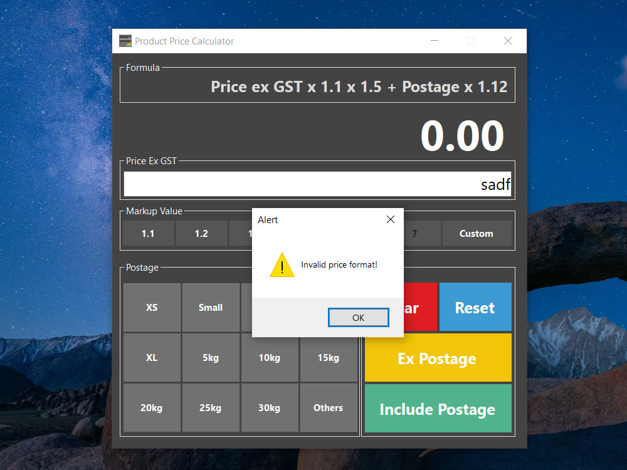This screenshot has width=627, height=470.
Task: Select markup value 1.2
Action: pyautogui.click(x=201, y=233)
